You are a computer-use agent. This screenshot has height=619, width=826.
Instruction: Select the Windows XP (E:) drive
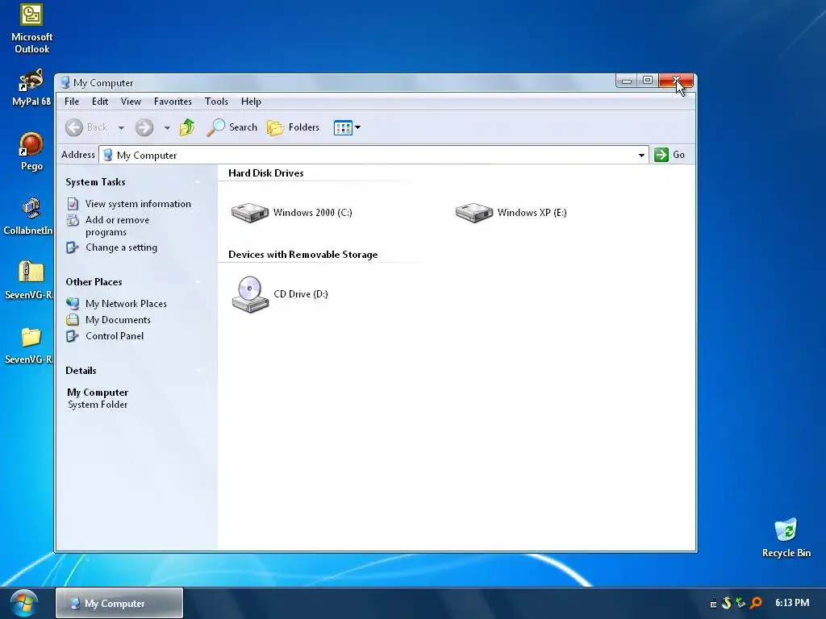tap(511, 213)
